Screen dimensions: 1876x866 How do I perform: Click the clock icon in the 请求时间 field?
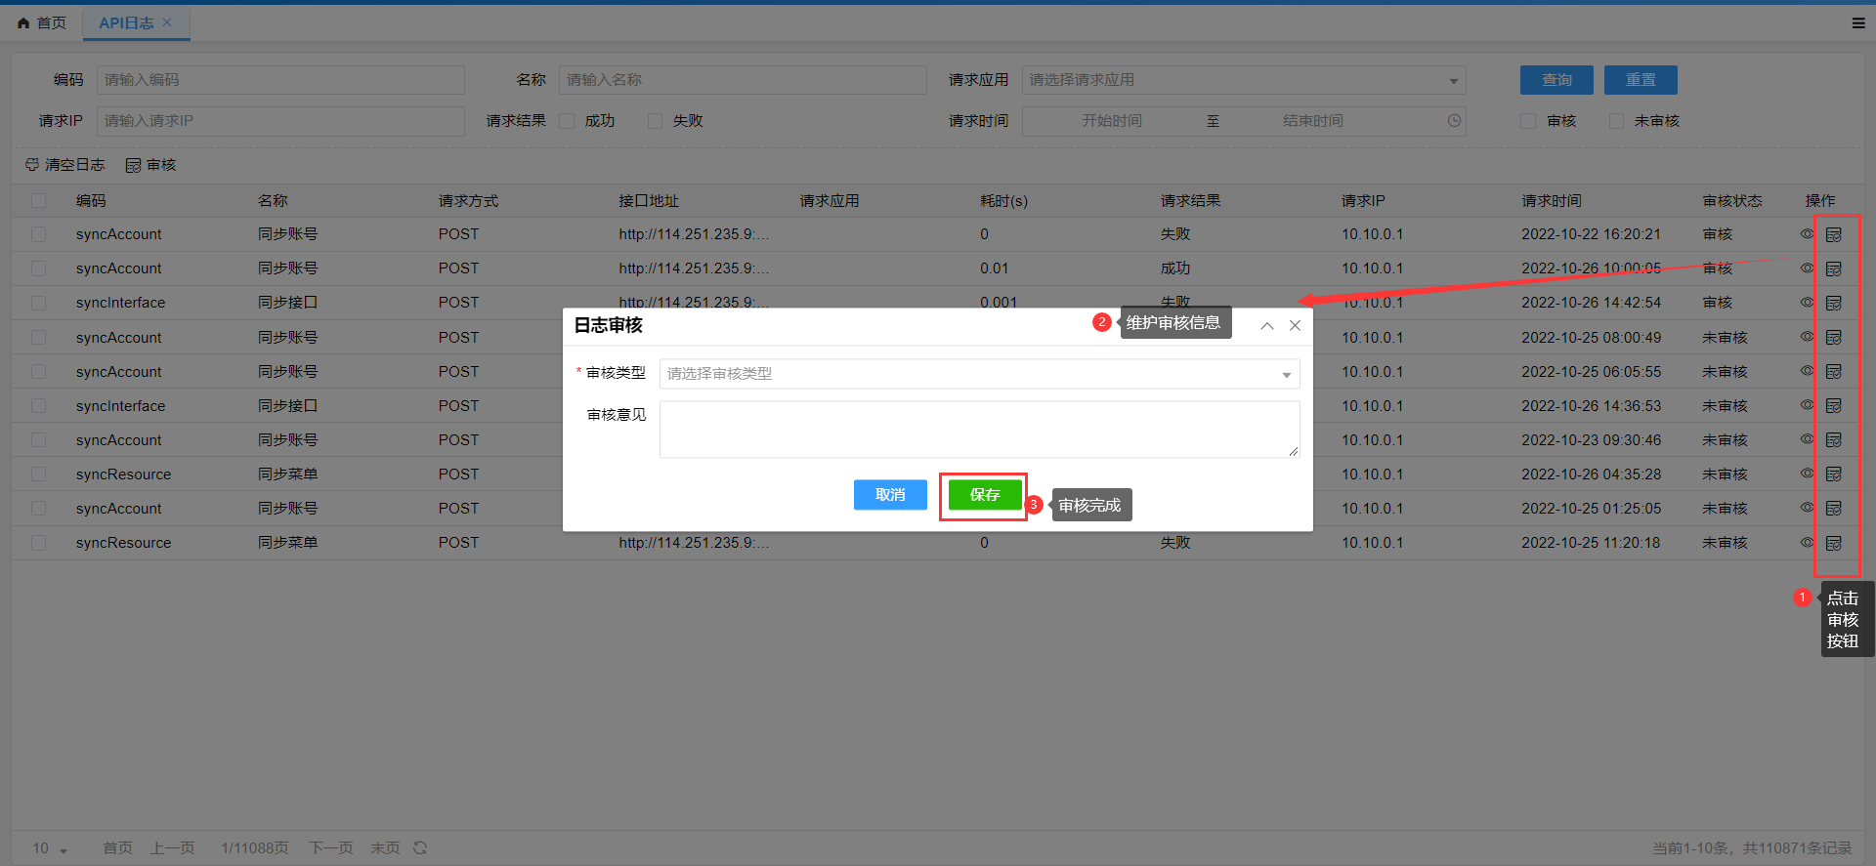(x=1454, y=121)
